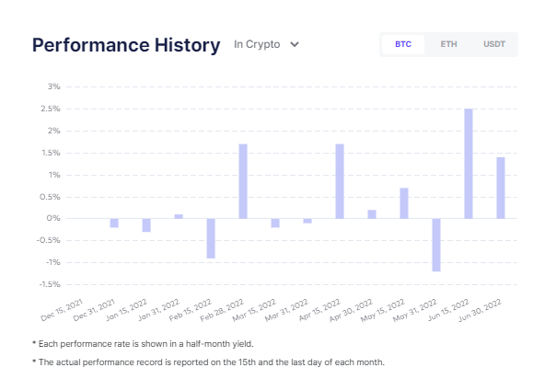The image size is (556, 379).
Task: Click the Dec 15, 2021 axis label
Action: (62, 310)
